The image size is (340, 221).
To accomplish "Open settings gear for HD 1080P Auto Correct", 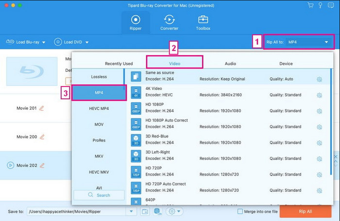I will 320,127.
